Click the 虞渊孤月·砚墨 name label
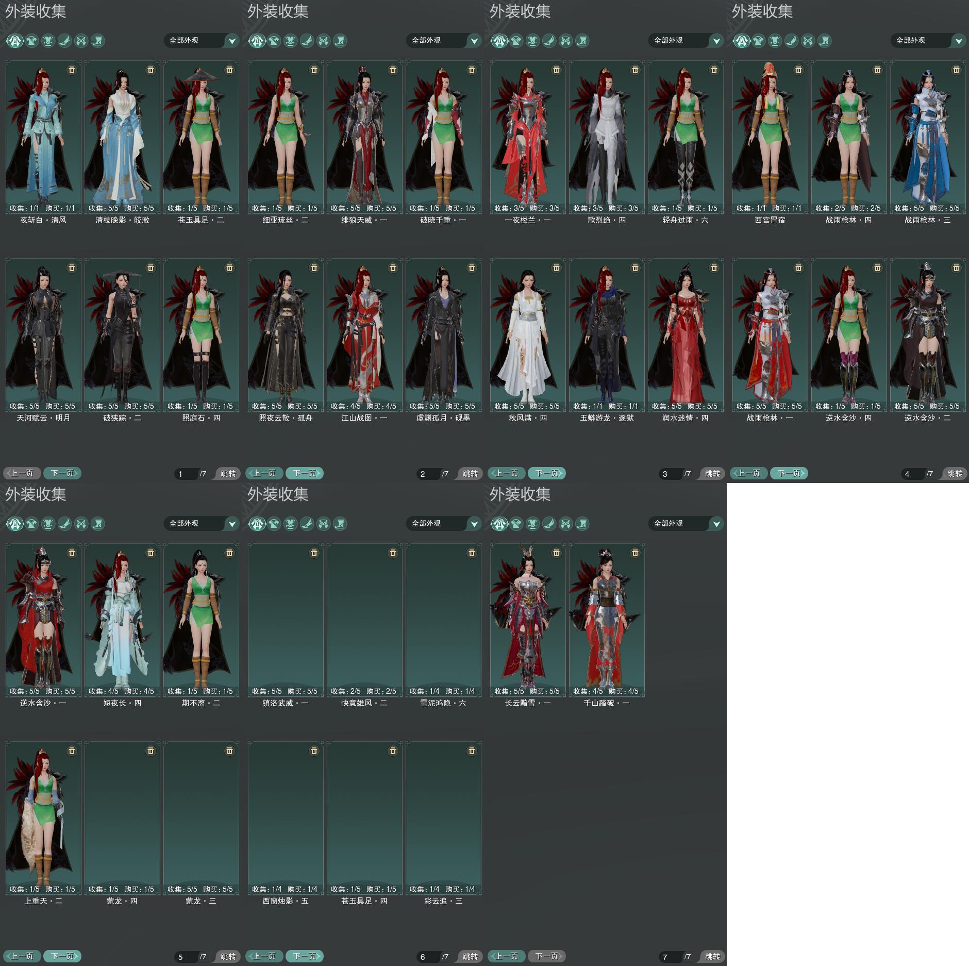This screenshot has height=966, width=969. click(443, 418)
